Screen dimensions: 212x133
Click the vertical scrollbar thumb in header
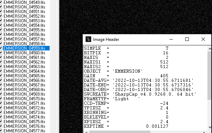pos(210,75)
